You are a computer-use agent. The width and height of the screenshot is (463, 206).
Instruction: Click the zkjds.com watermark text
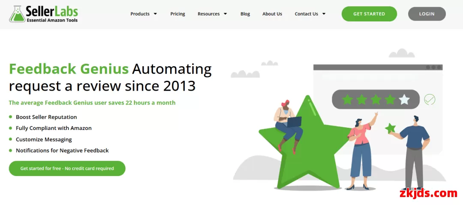(x=428, y=194)
